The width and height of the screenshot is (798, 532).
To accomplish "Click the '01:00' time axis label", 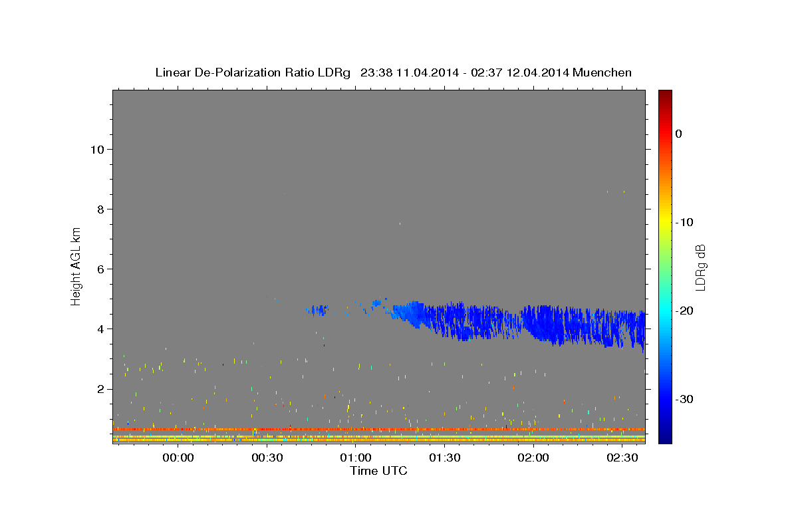I will coord(356,458).
